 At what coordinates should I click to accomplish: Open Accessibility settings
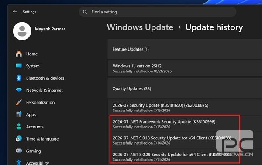coord(38,163)
